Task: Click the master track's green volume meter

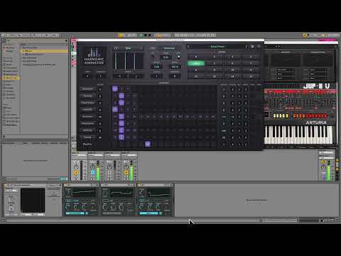Action: [329, 171]
